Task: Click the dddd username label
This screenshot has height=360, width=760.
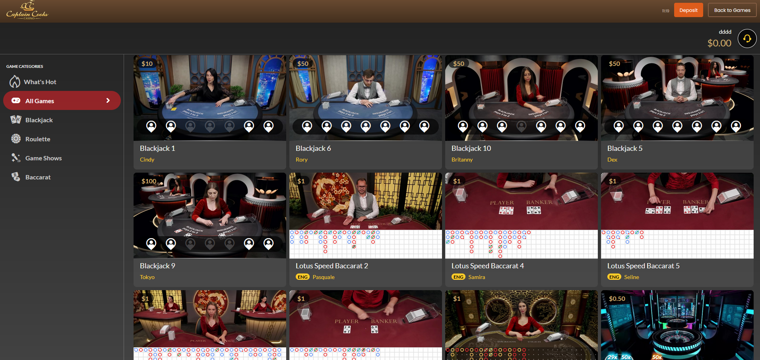Action: (725, 32)
